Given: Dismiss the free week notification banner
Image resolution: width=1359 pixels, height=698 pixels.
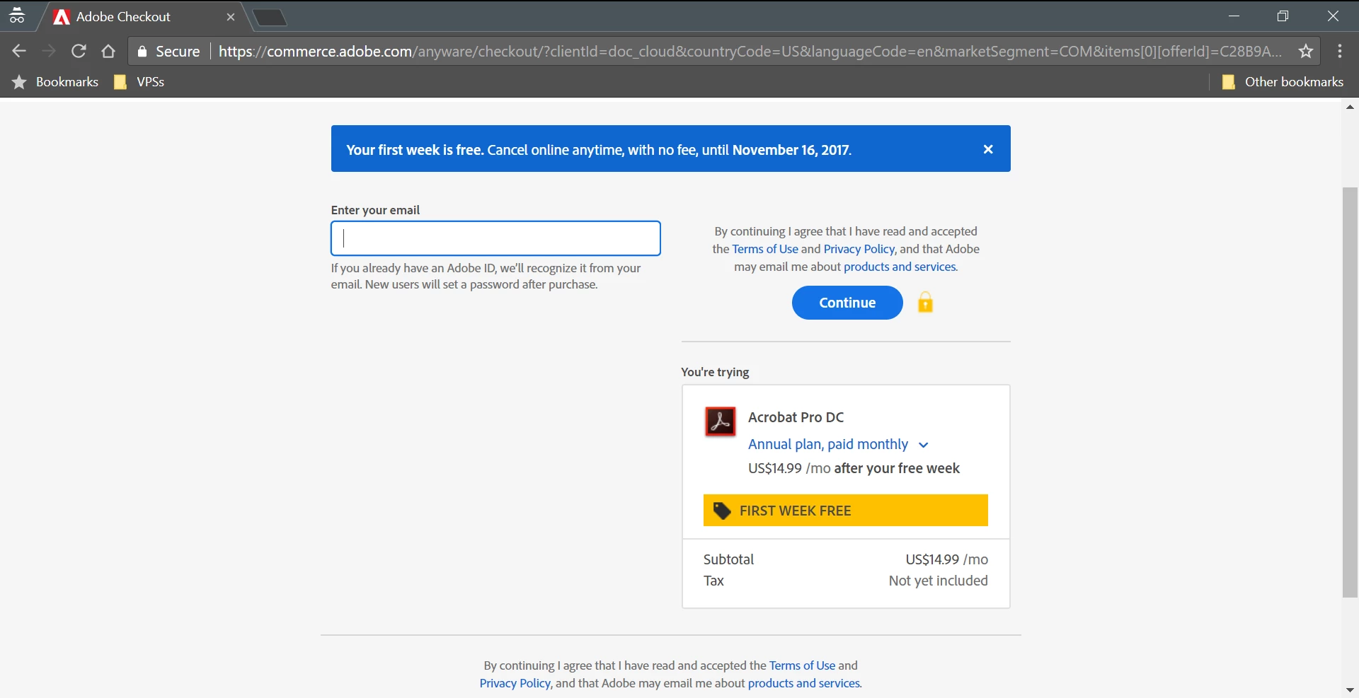Looking at the screenshot, I should click(x=988, y=149).
